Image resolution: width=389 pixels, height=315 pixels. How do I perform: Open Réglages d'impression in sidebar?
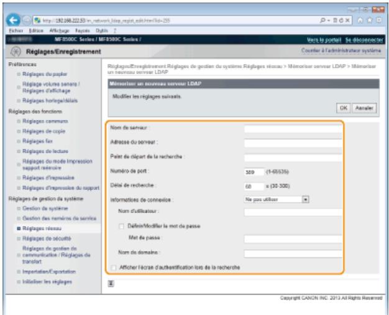(48, 178)
